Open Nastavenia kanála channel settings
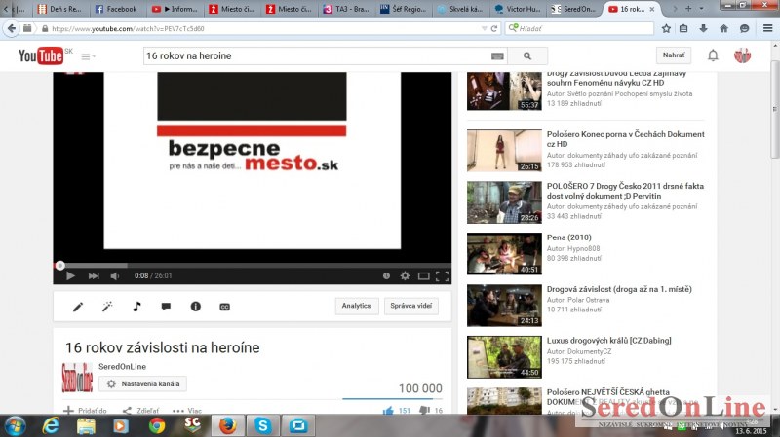Screen dimensions: 780x437 click(142, 384)
